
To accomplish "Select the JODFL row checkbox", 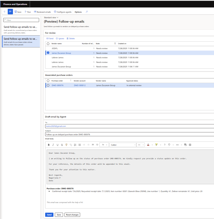I will click(48, 48).
